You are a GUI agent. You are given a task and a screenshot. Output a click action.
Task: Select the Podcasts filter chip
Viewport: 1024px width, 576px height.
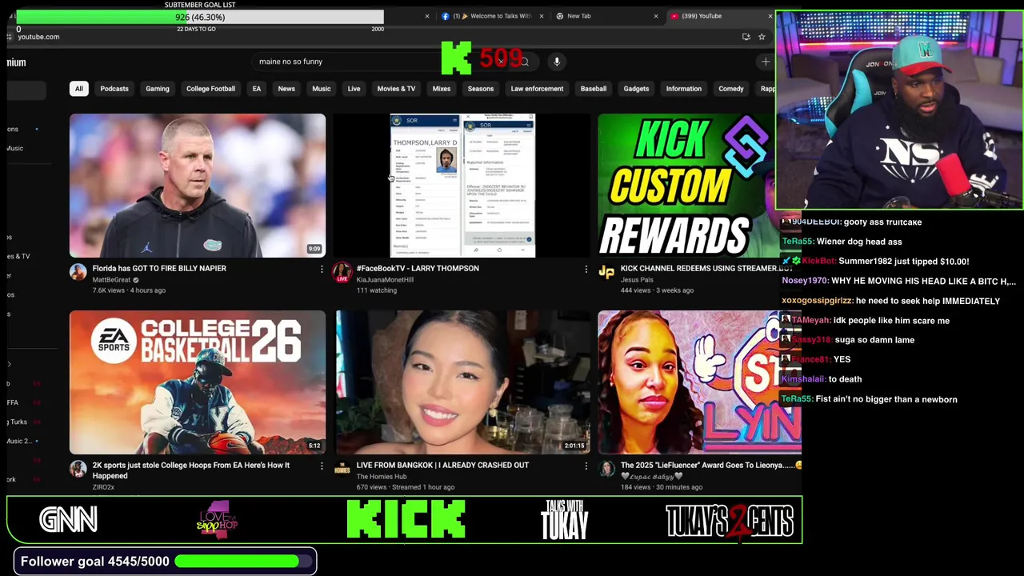click(114, 89)
